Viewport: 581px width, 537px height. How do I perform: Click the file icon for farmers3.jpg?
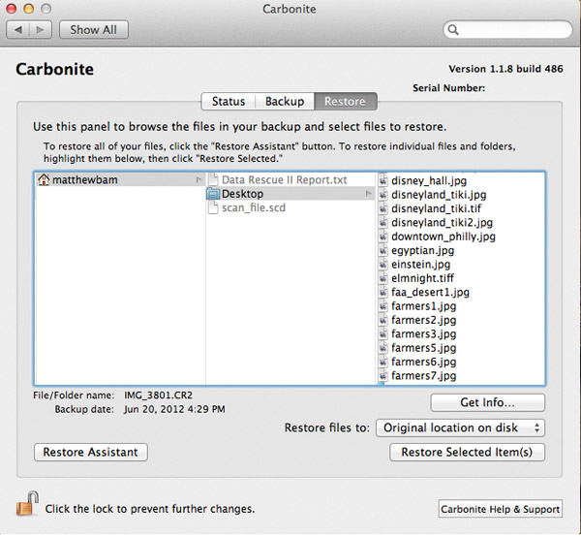click(383, 333)
